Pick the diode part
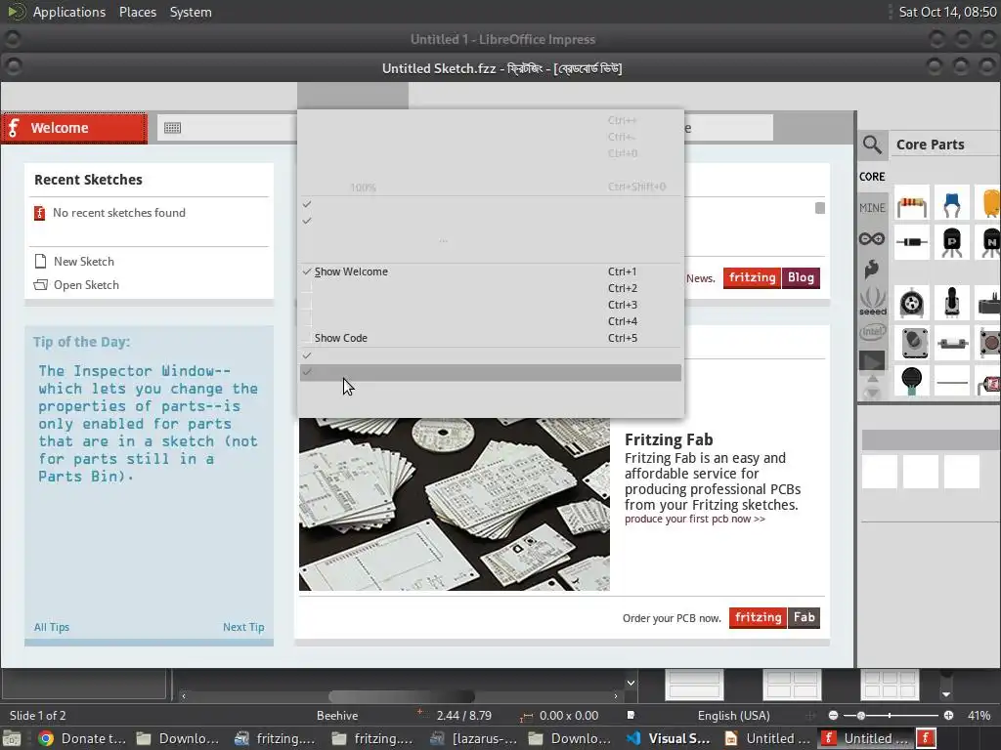The height and width of the screenshot is (750, 1001). [x=912, y=242]
